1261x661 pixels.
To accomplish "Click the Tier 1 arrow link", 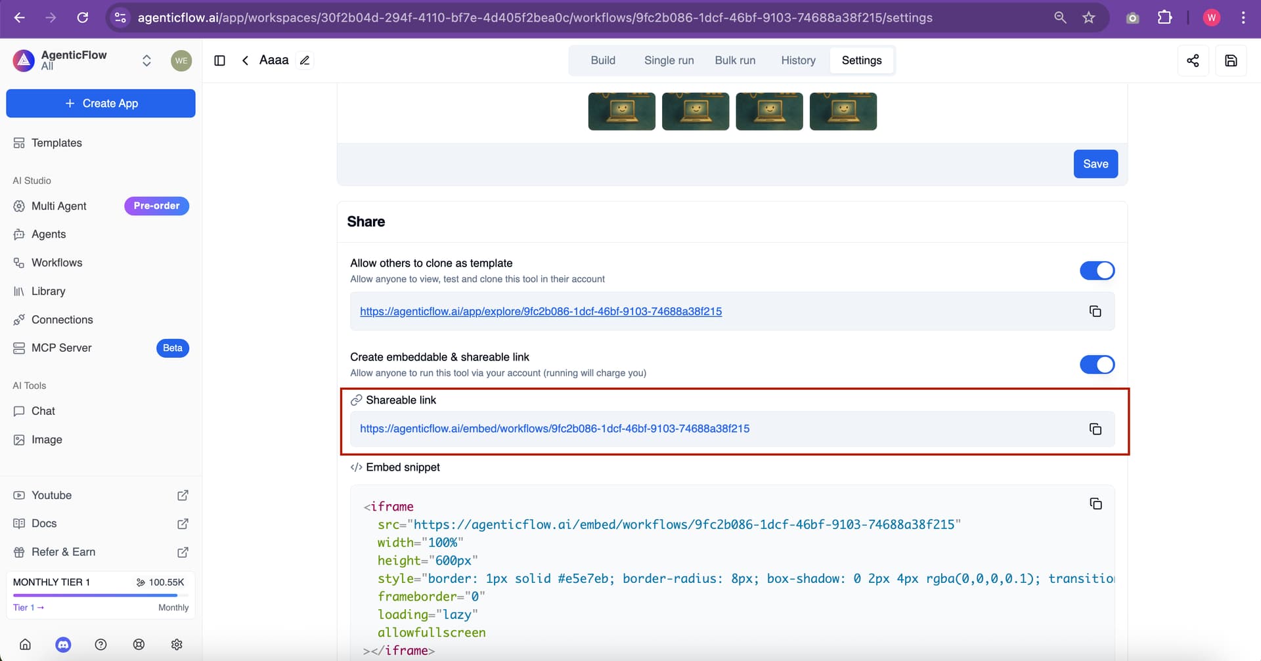I will (x=28, y=608).
